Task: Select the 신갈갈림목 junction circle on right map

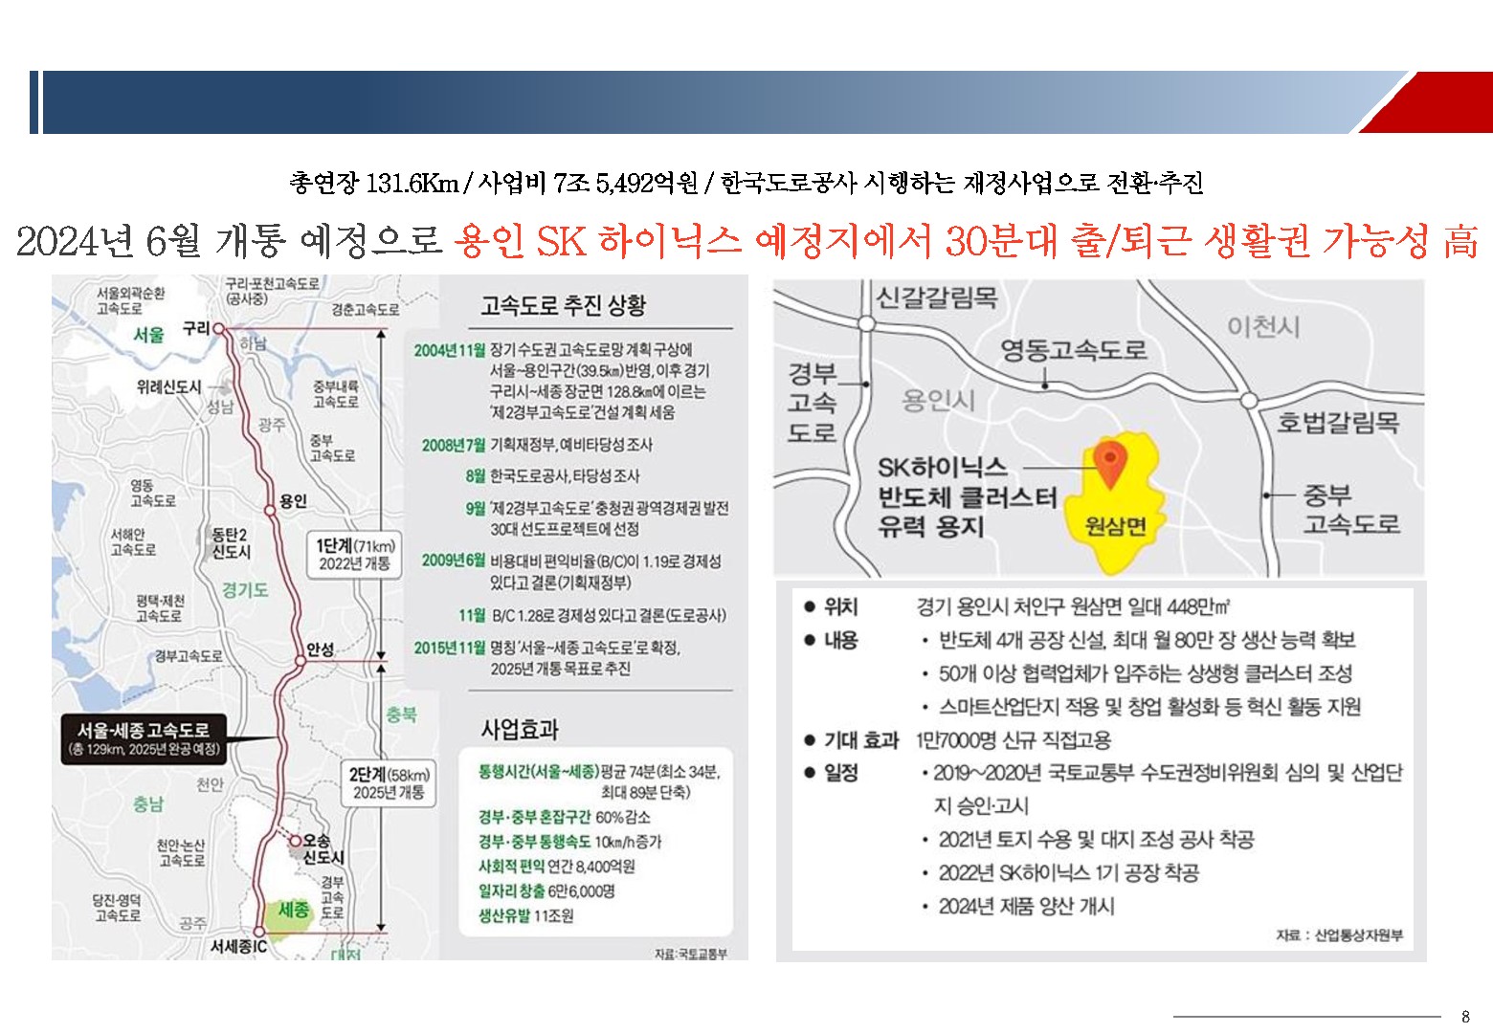Action: [x=866, y=323]
